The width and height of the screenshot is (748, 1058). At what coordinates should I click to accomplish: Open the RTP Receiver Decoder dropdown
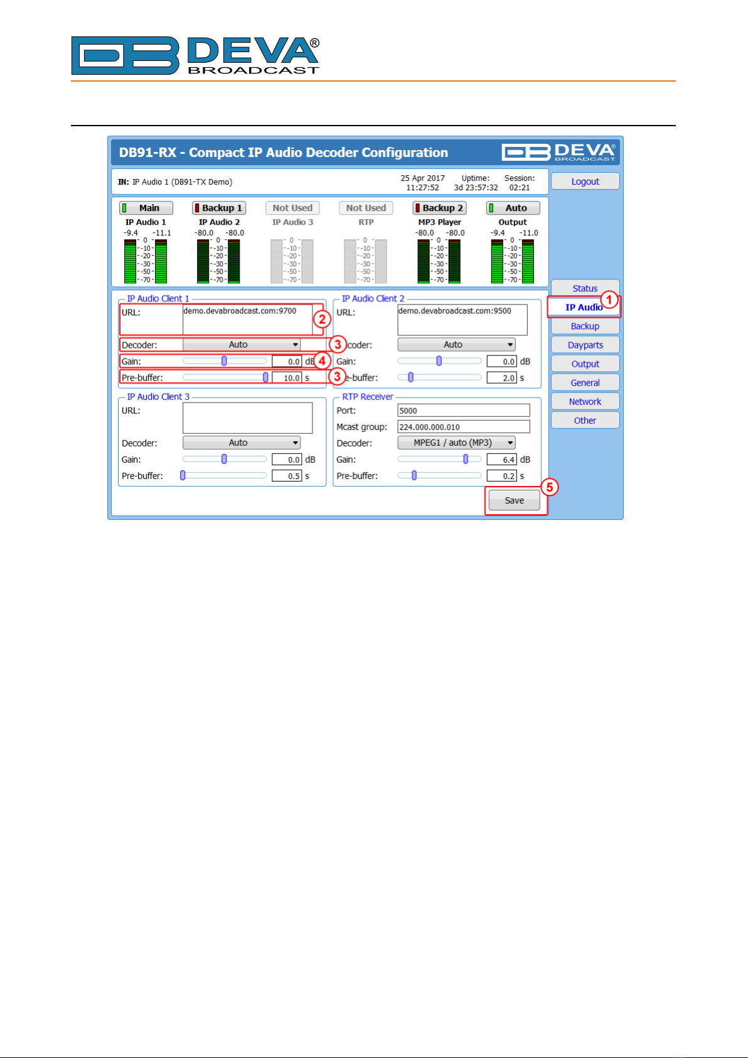coord(456,443)
